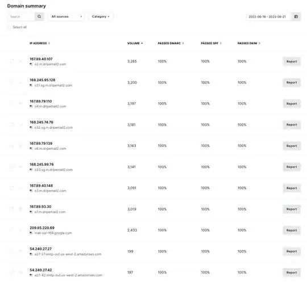Open Report for 168.245.74.76

[292, 125]
